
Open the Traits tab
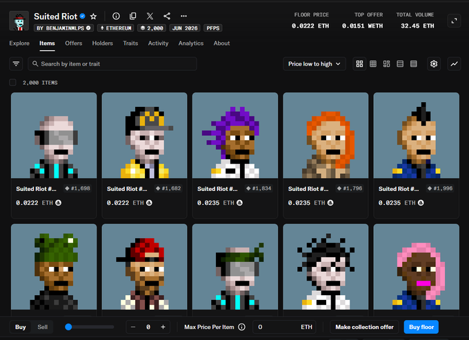130,43
